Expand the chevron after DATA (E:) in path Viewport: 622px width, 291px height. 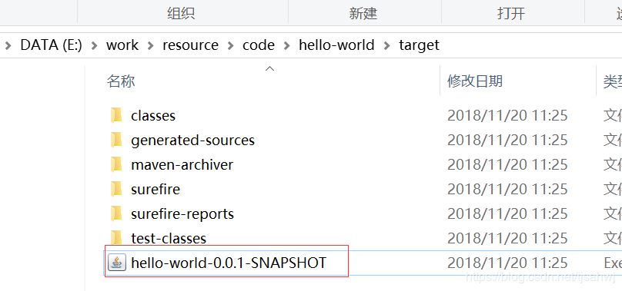click(x=94, y=45)
